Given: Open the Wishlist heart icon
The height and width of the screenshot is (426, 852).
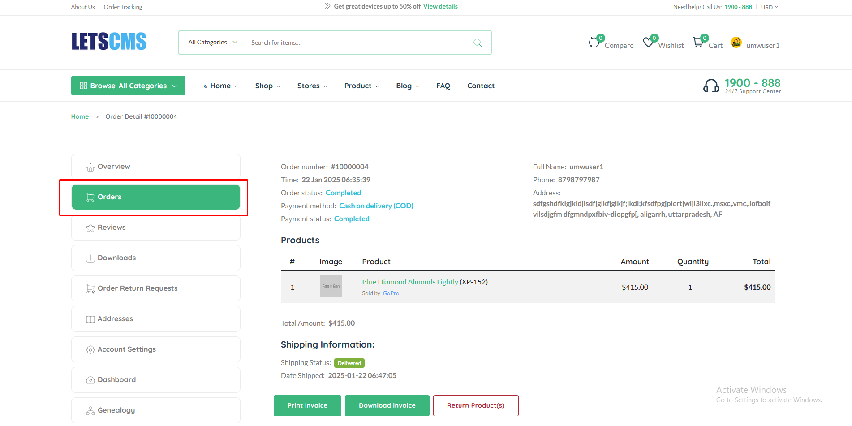Looking at the screenshot, I should (648, 43).
